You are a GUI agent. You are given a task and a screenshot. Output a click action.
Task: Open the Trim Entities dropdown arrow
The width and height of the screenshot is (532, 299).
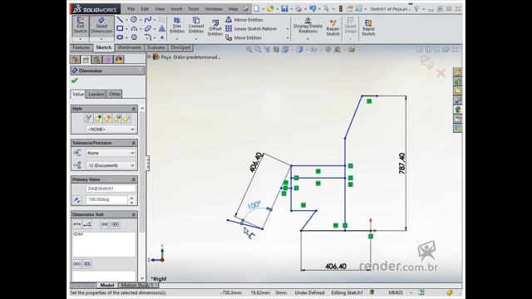click(x=177, y=39)
